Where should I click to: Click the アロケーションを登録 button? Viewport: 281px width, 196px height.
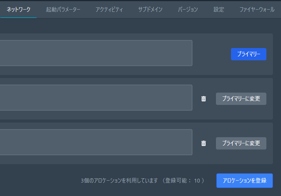pos(244,181)
